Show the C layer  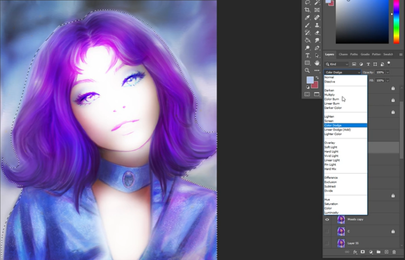[327, 231]
